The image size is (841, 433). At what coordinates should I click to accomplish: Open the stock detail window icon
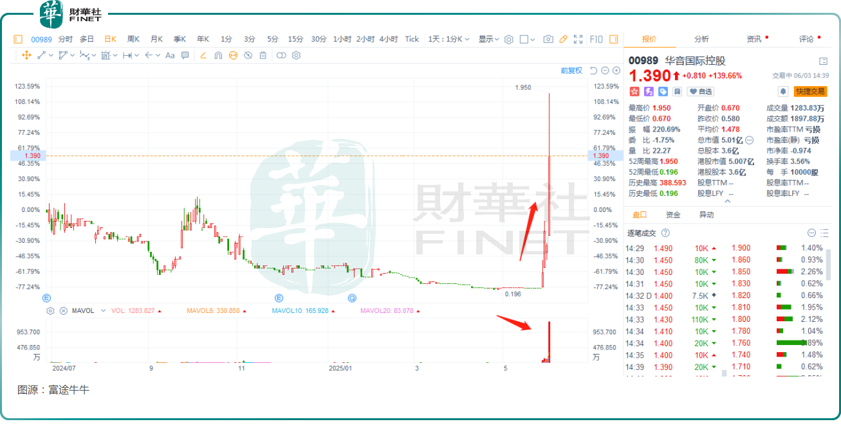(x=823, y=61)
